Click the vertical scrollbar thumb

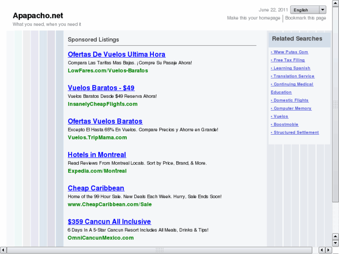(335, 104)
